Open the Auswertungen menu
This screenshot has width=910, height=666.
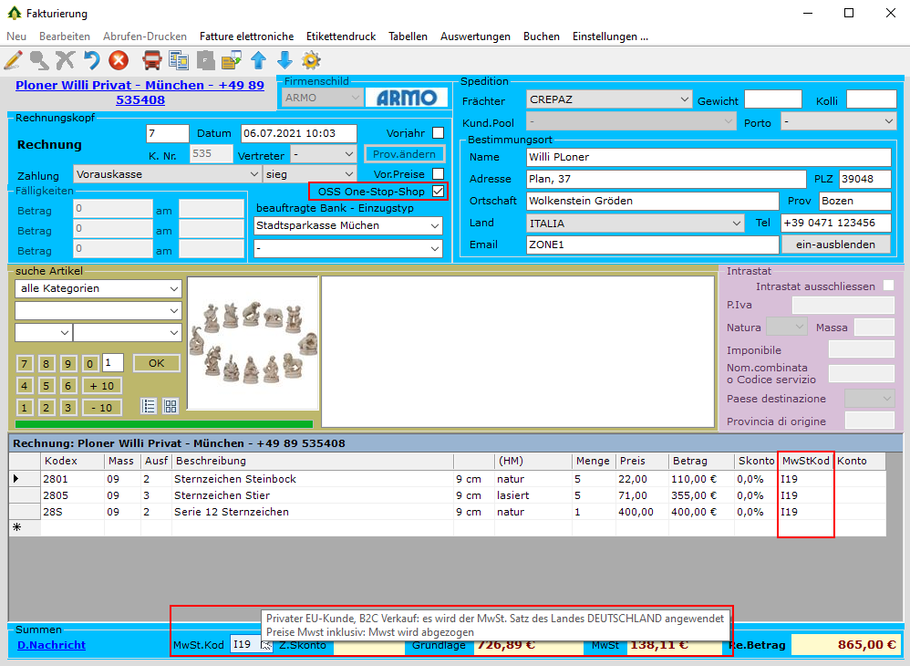475,36
